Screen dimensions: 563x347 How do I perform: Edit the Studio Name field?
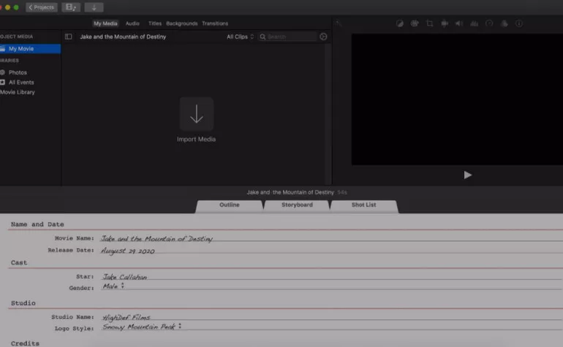(331, 317)
